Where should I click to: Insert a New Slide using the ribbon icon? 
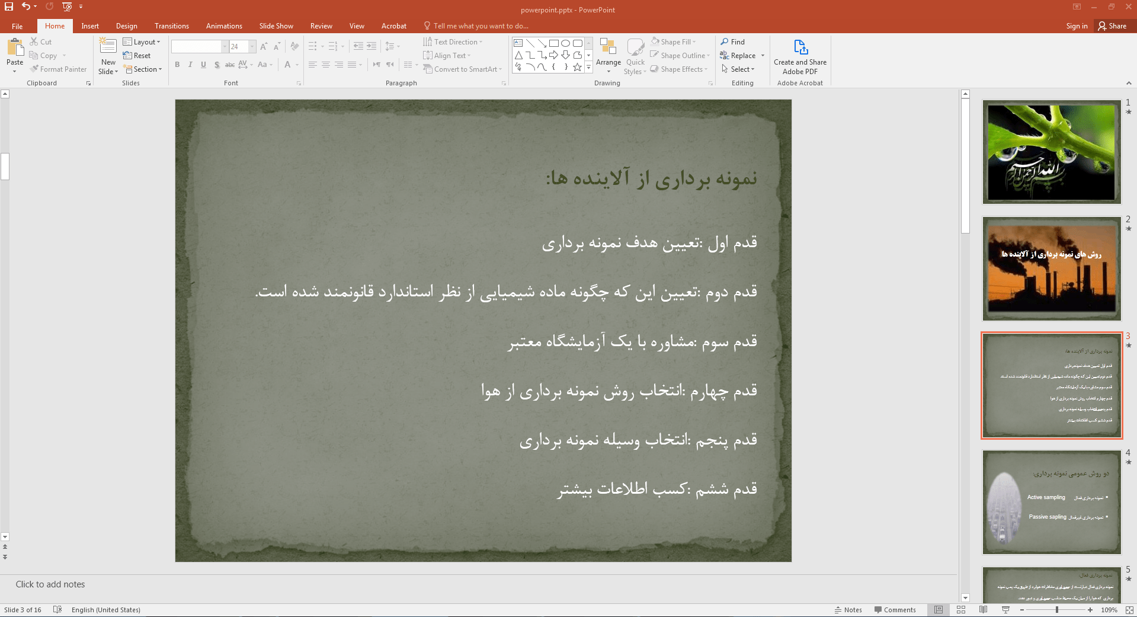[x=108, y=46]
